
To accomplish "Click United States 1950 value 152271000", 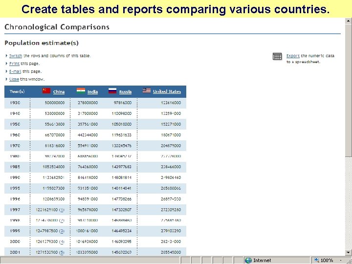I will click(x=171, y=124).
